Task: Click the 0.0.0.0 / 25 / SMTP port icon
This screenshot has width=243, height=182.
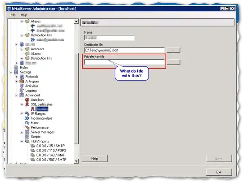Action: pos(33,146)
